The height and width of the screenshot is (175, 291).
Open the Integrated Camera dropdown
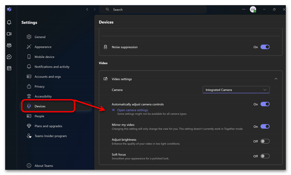coord(236,90)
